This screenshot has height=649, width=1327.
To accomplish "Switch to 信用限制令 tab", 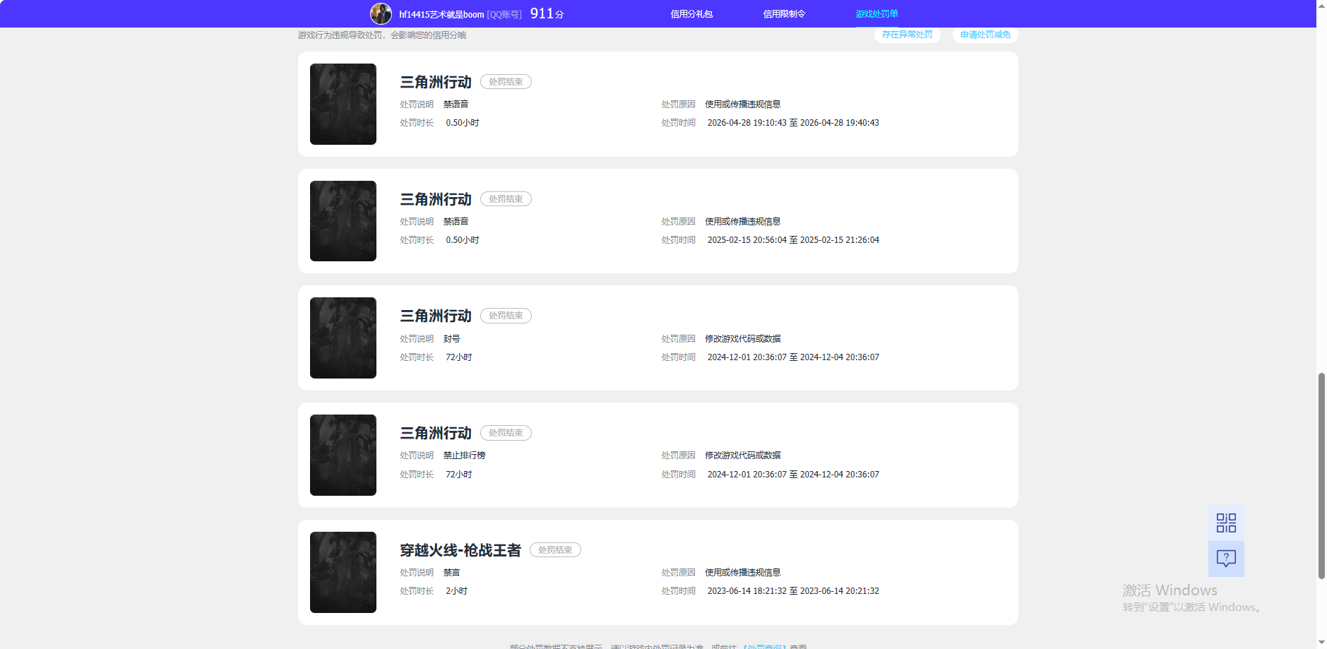I will pyautogui.click(x=784, y=14).
